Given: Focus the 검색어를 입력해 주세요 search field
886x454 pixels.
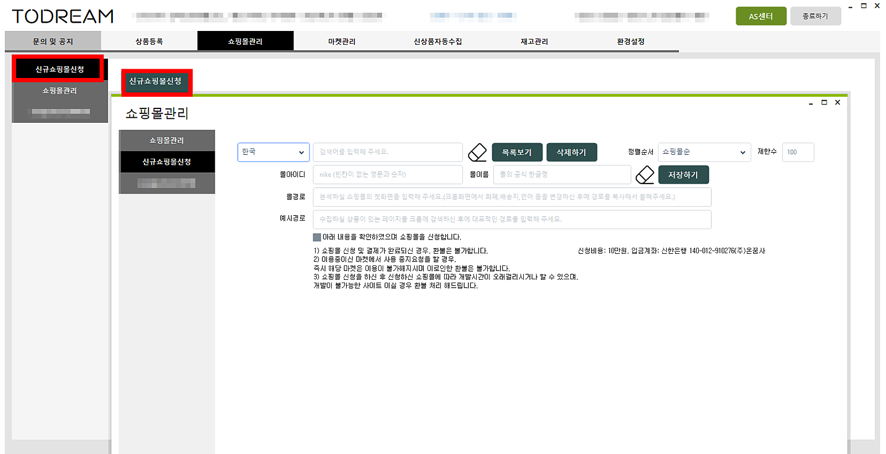Looking at the screenshot, I should 388,152.
